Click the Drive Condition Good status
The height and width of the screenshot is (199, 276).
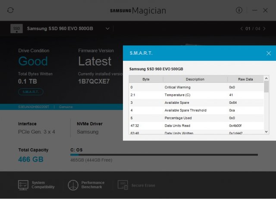(33, 61)
